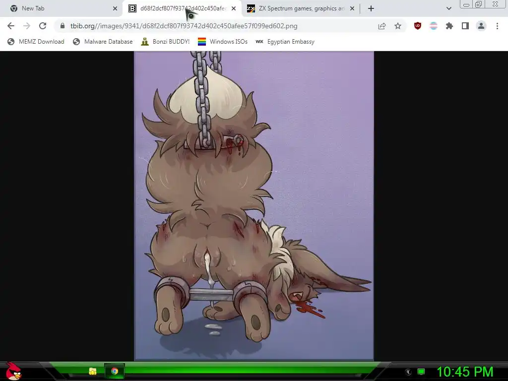Open the Malware Database bookmark
Viewport: 508px width, 381px height.
[x=103, y=42]
